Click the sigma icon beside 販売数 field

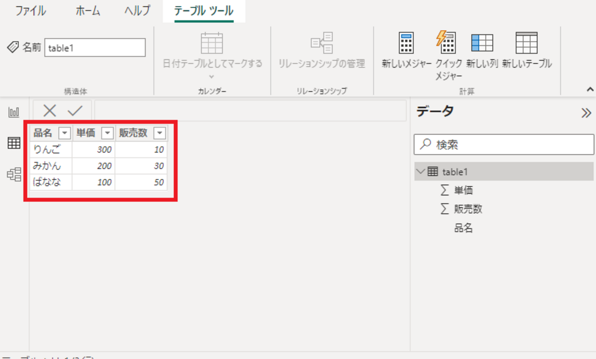click(x=444, y=209)
